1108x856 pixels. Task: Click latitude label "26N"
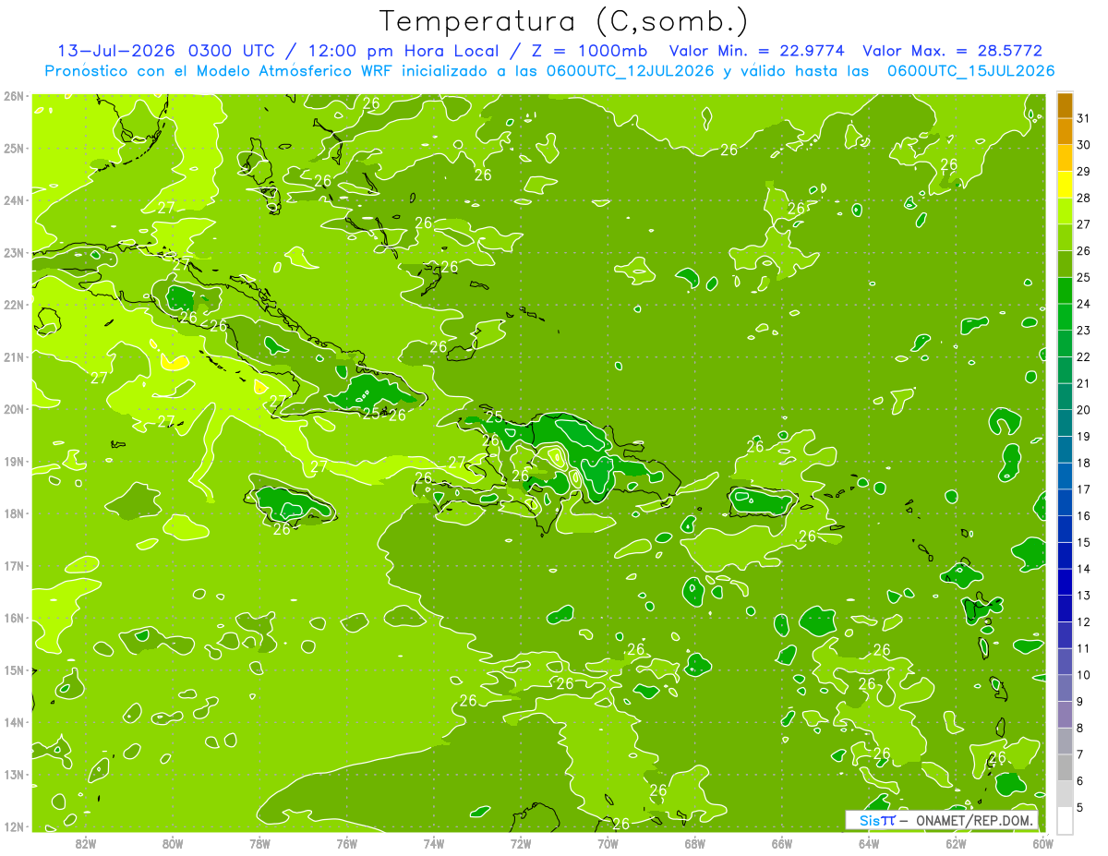coord(14,96)
